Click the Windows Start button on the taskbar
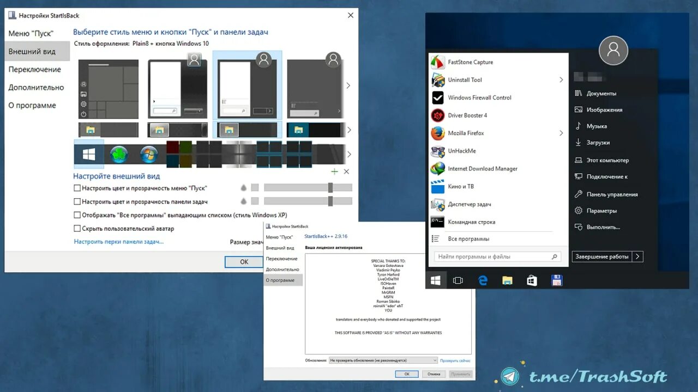This screenshot has height=392, width=698. point(435,280)
